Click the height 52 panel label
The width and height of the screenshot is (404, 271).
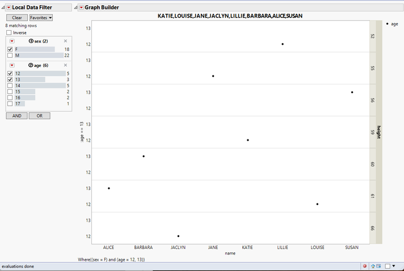(373, 36)
